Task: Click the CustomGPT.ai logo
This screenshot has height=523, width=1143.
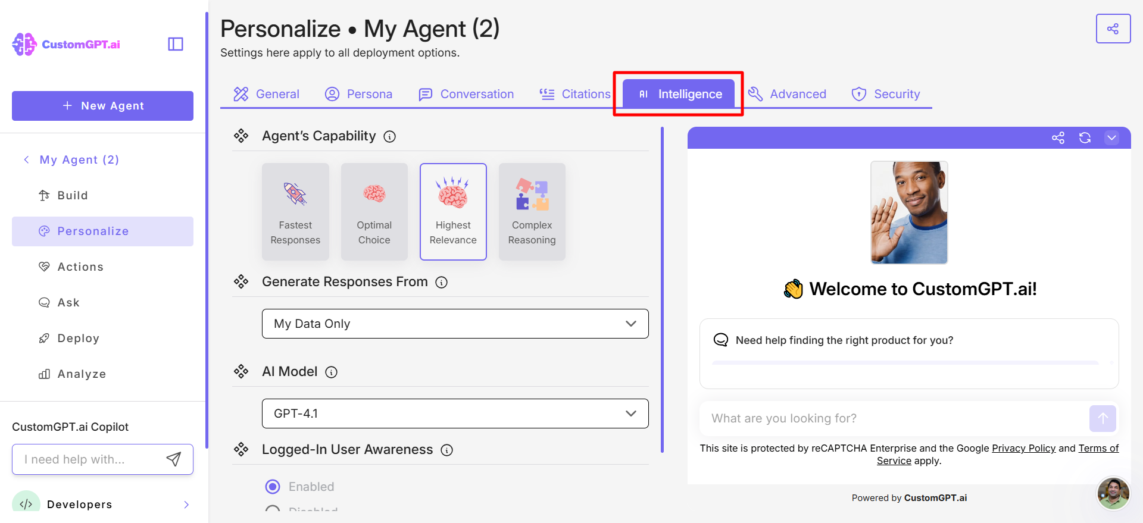Action: [x=66, y=44]
